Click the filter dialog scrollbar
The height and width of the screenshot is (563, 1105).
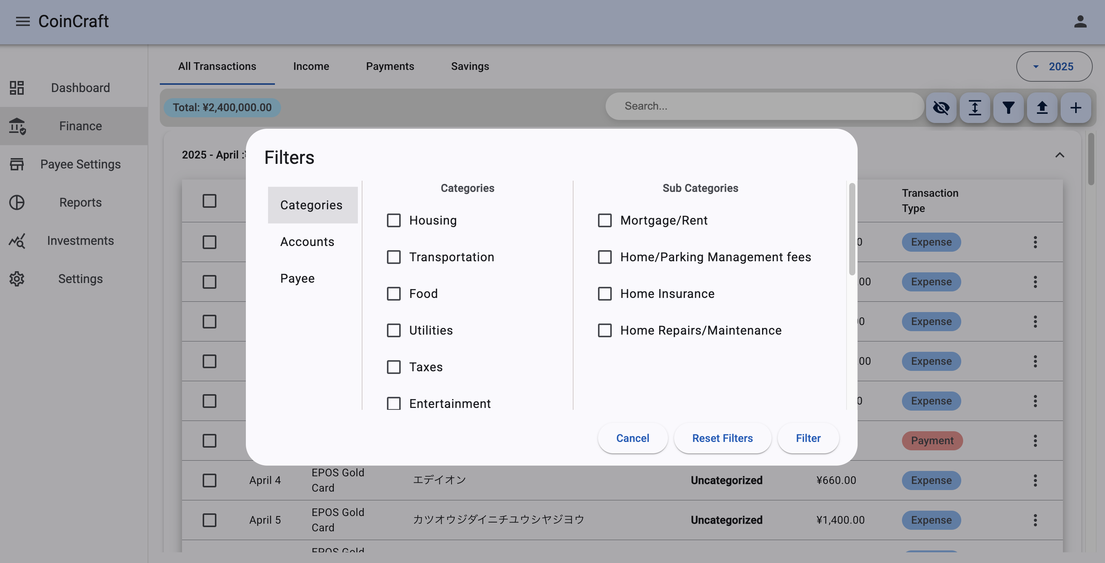click(x=852, y=230)
